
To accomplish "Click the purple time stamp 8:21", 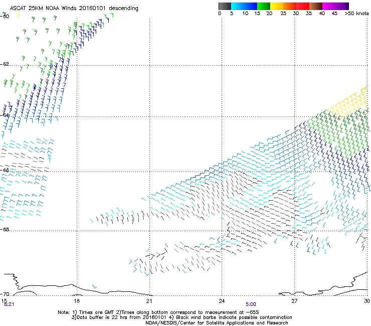I will click(x=9, y=304).
